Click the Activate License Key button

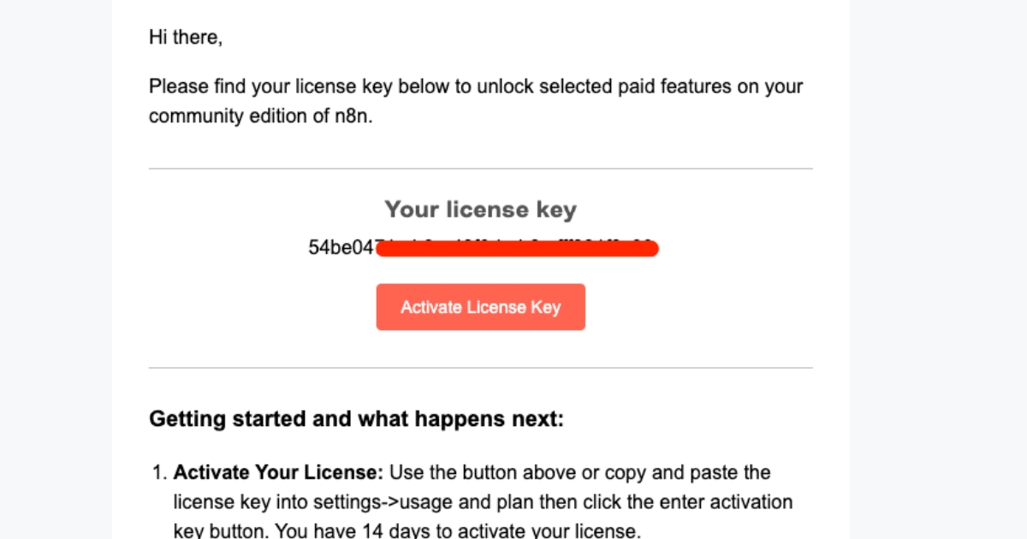481,307
